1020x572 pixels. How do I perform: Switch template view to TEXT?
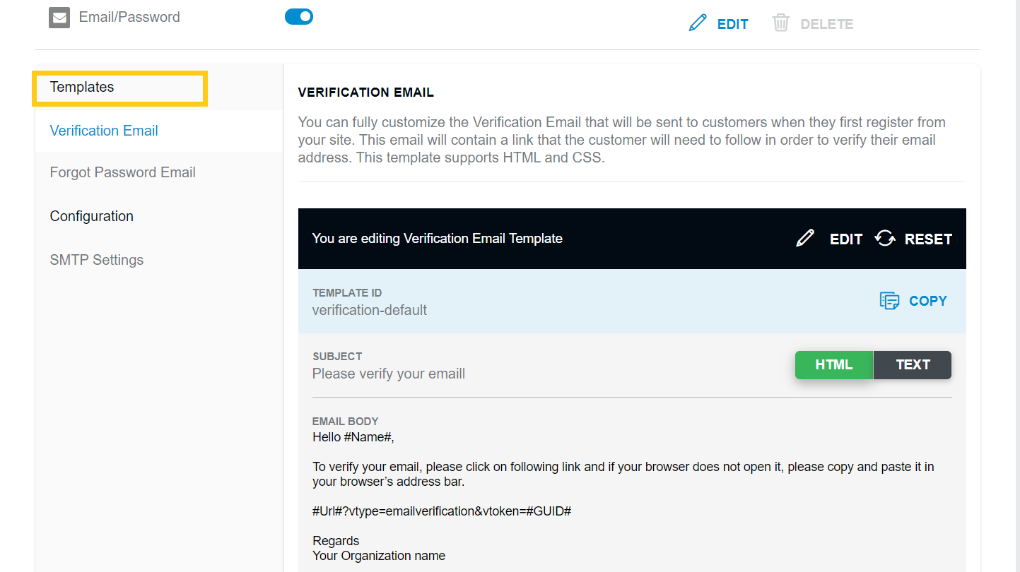[912, 364]
